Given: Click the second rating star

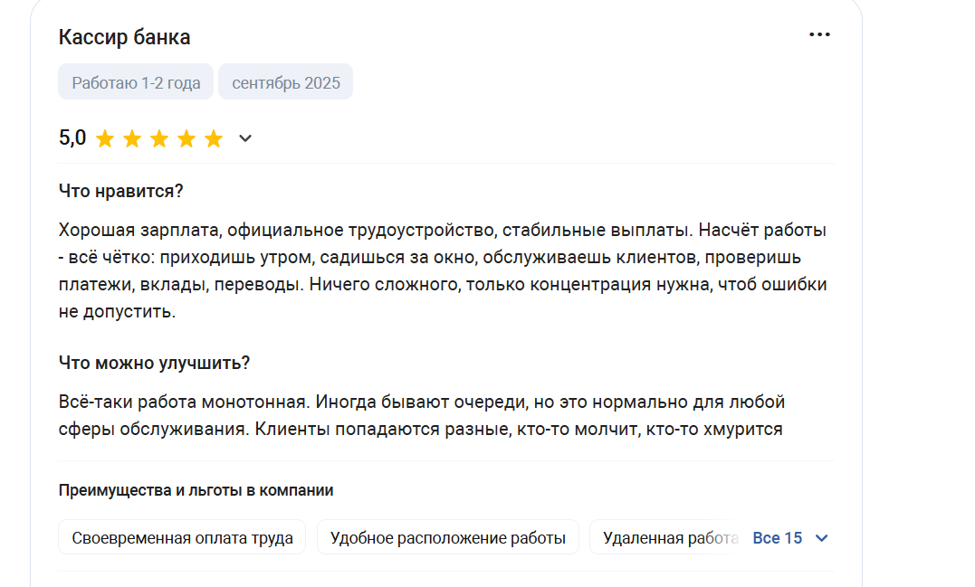Looking at the screenshot, I should [132, 138].
